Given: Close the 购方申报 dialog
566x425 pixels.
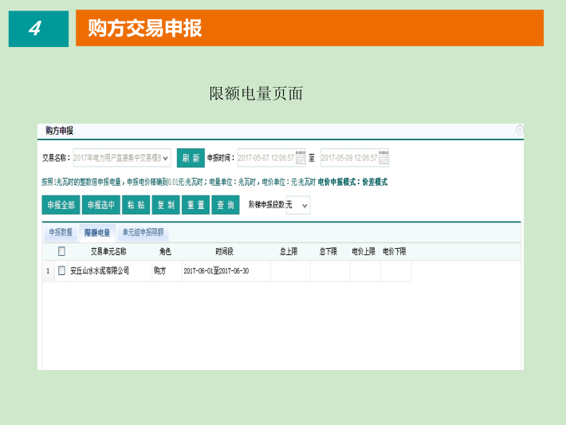Looking at the screenshot, I should 520,129.
